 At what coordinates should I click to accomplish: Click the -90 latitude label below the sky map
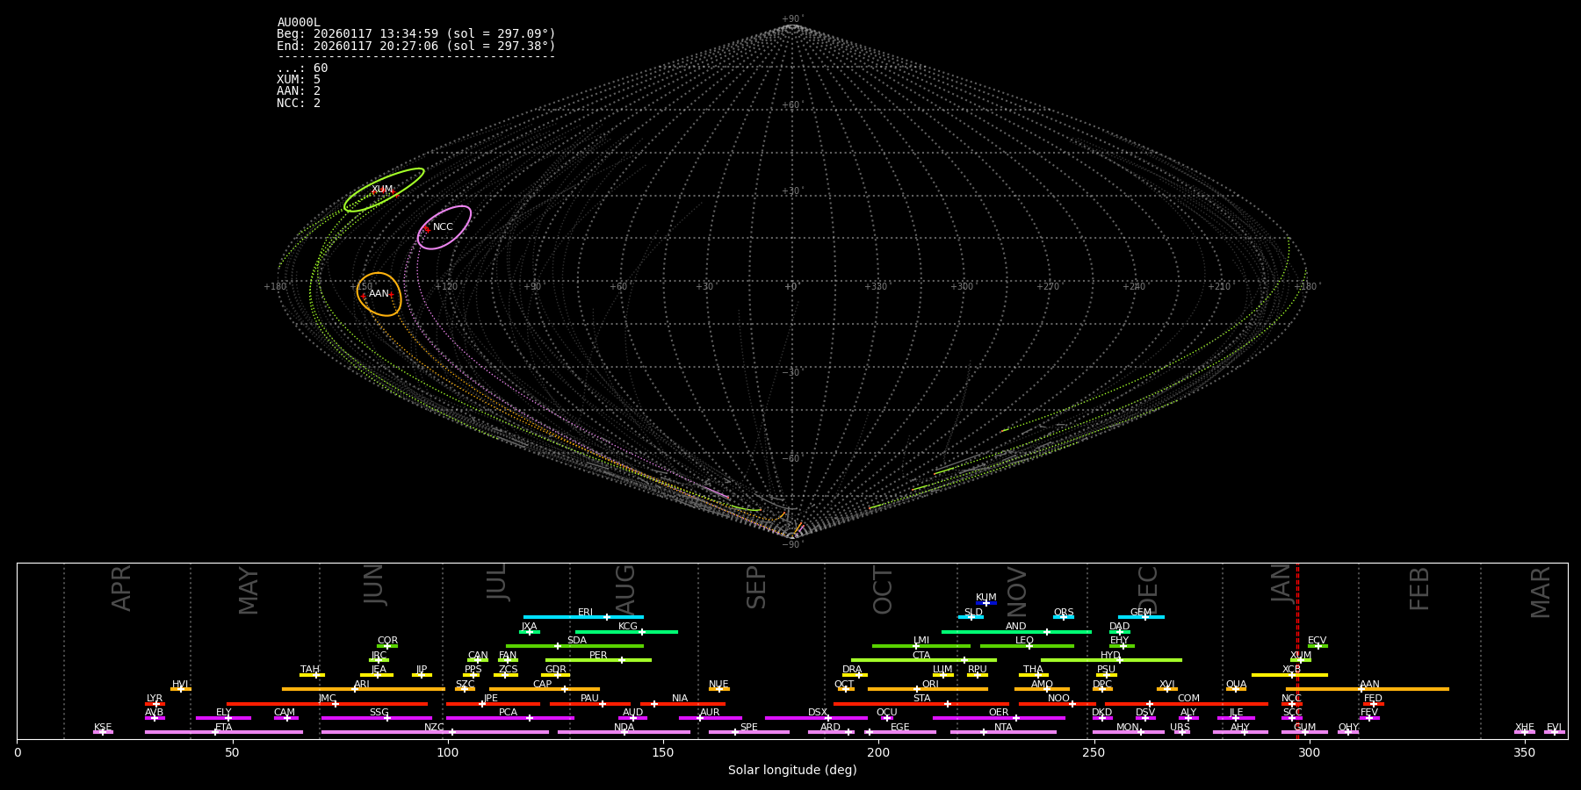791,544
